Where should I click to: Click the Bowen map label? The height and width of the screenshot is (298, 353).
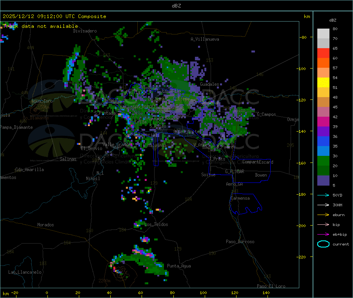pos(261,175)
